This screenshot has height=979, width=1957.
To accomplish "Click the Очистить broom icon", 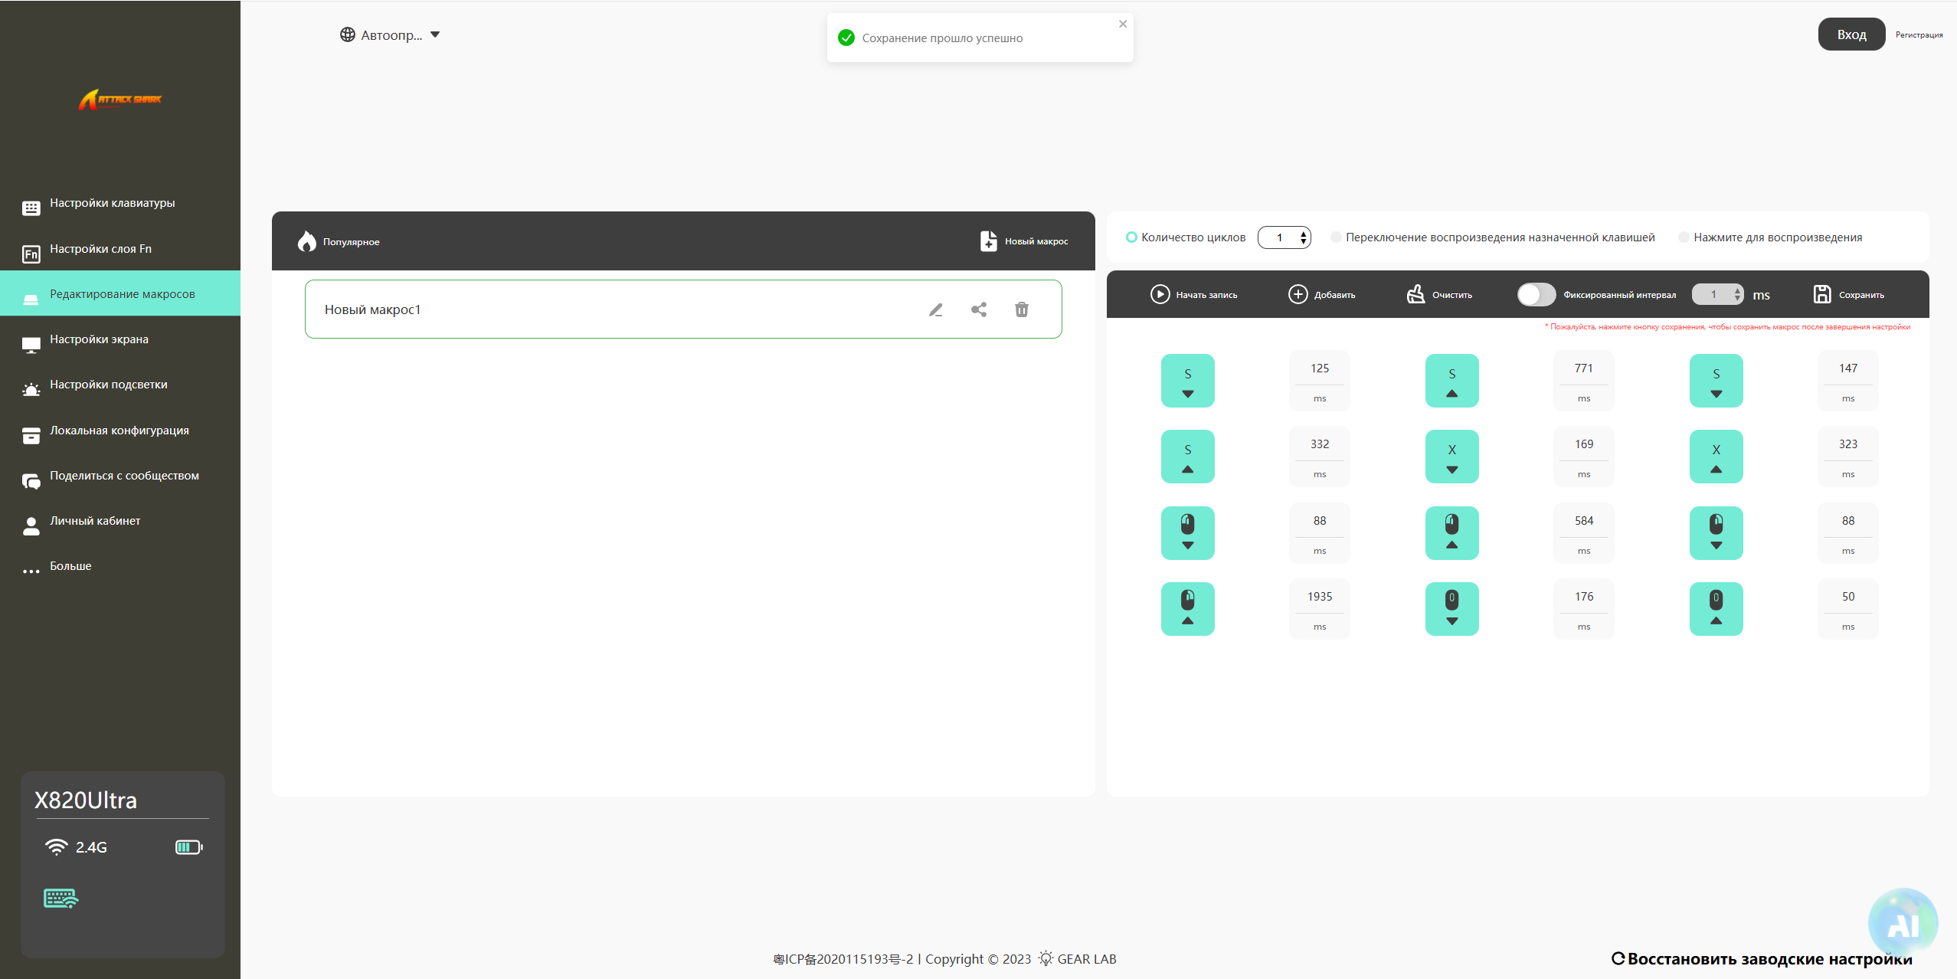I will 1415,294.
